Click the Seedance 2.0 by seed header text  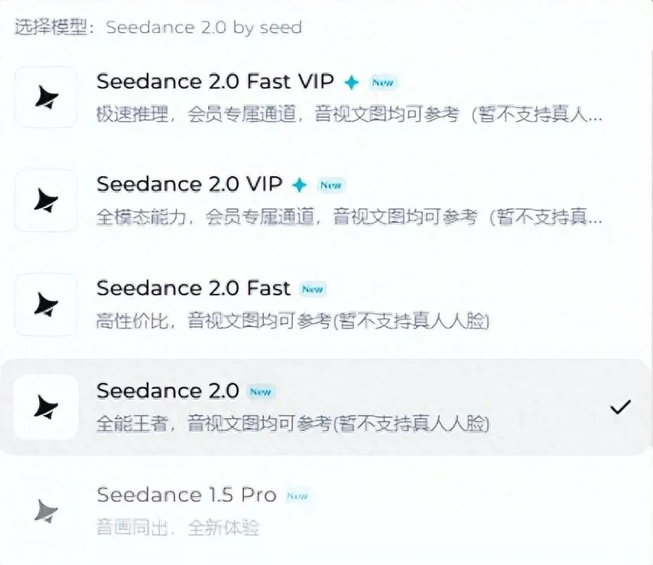tap(204, 28)
